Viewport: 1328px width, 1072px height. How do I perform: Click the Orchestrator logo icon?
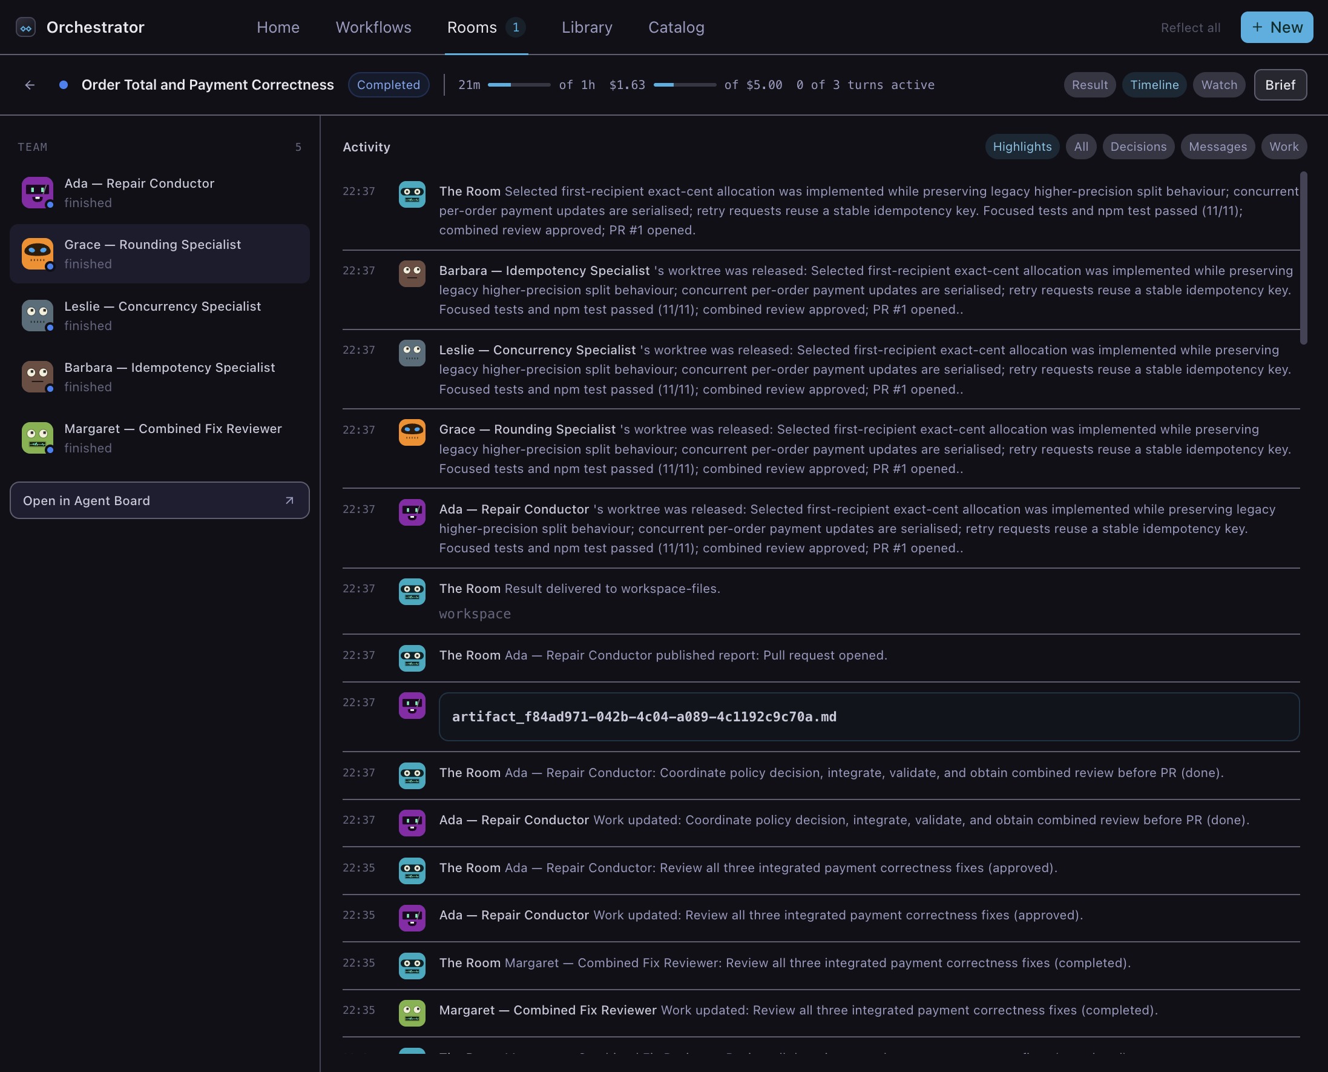click(x=26, y=27)
